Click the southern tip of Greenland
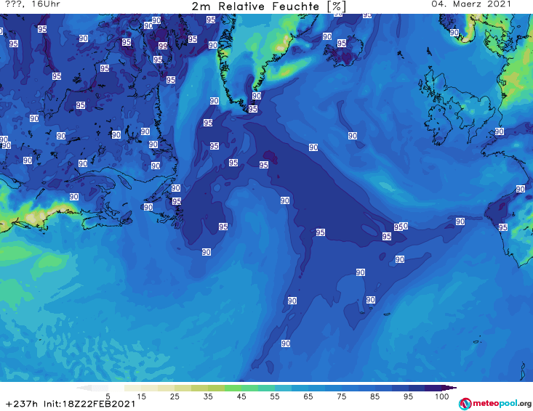The width and height of the screenshot is (533, 411). point(247,109)
